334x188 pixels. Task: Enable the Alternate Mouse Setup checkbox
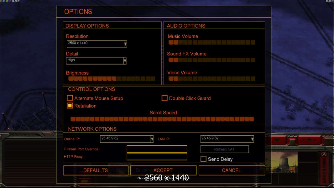pyautogui.click(x=70, y=98)
